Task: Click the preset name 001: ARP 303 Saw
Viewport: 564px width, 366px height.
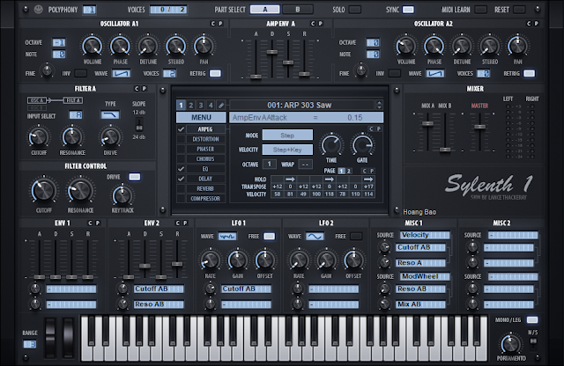Action: click(x=300, y=106)
